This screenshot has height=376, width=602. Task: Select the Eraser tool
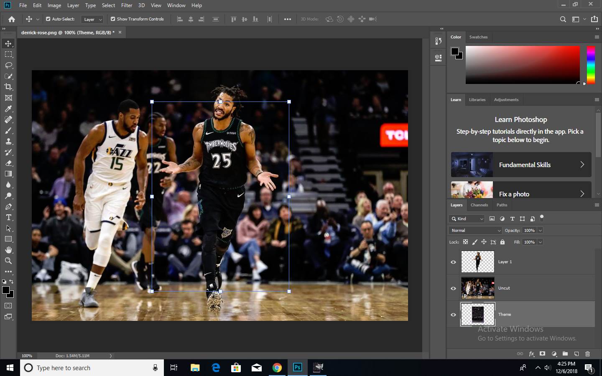click(8, 163)
